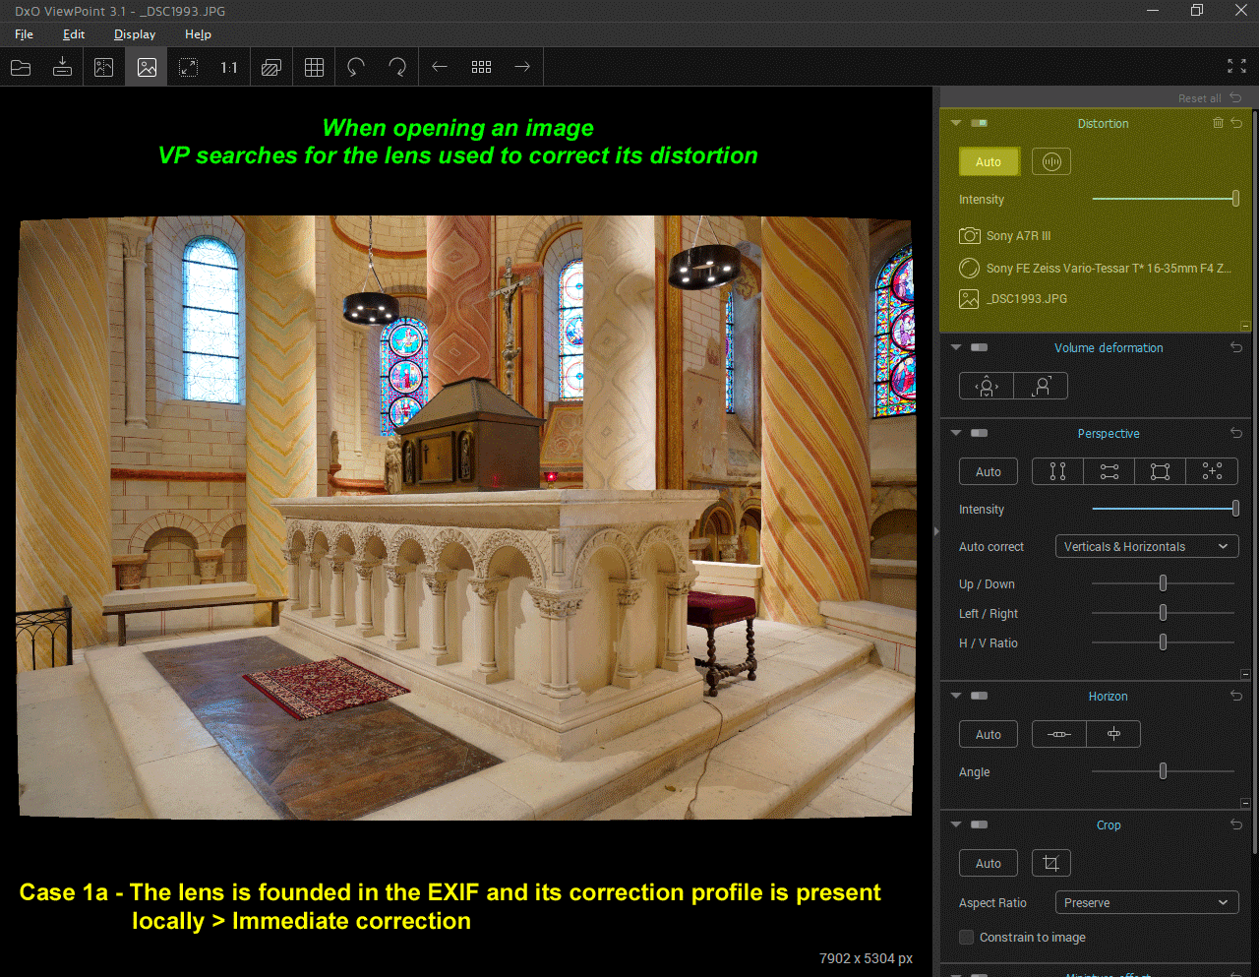
Task: Adjust H / V Ratio slider
Action: [x=1164, y=642]
